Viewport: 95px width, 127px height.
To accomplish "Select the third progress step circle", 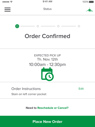I will (58, 26).
